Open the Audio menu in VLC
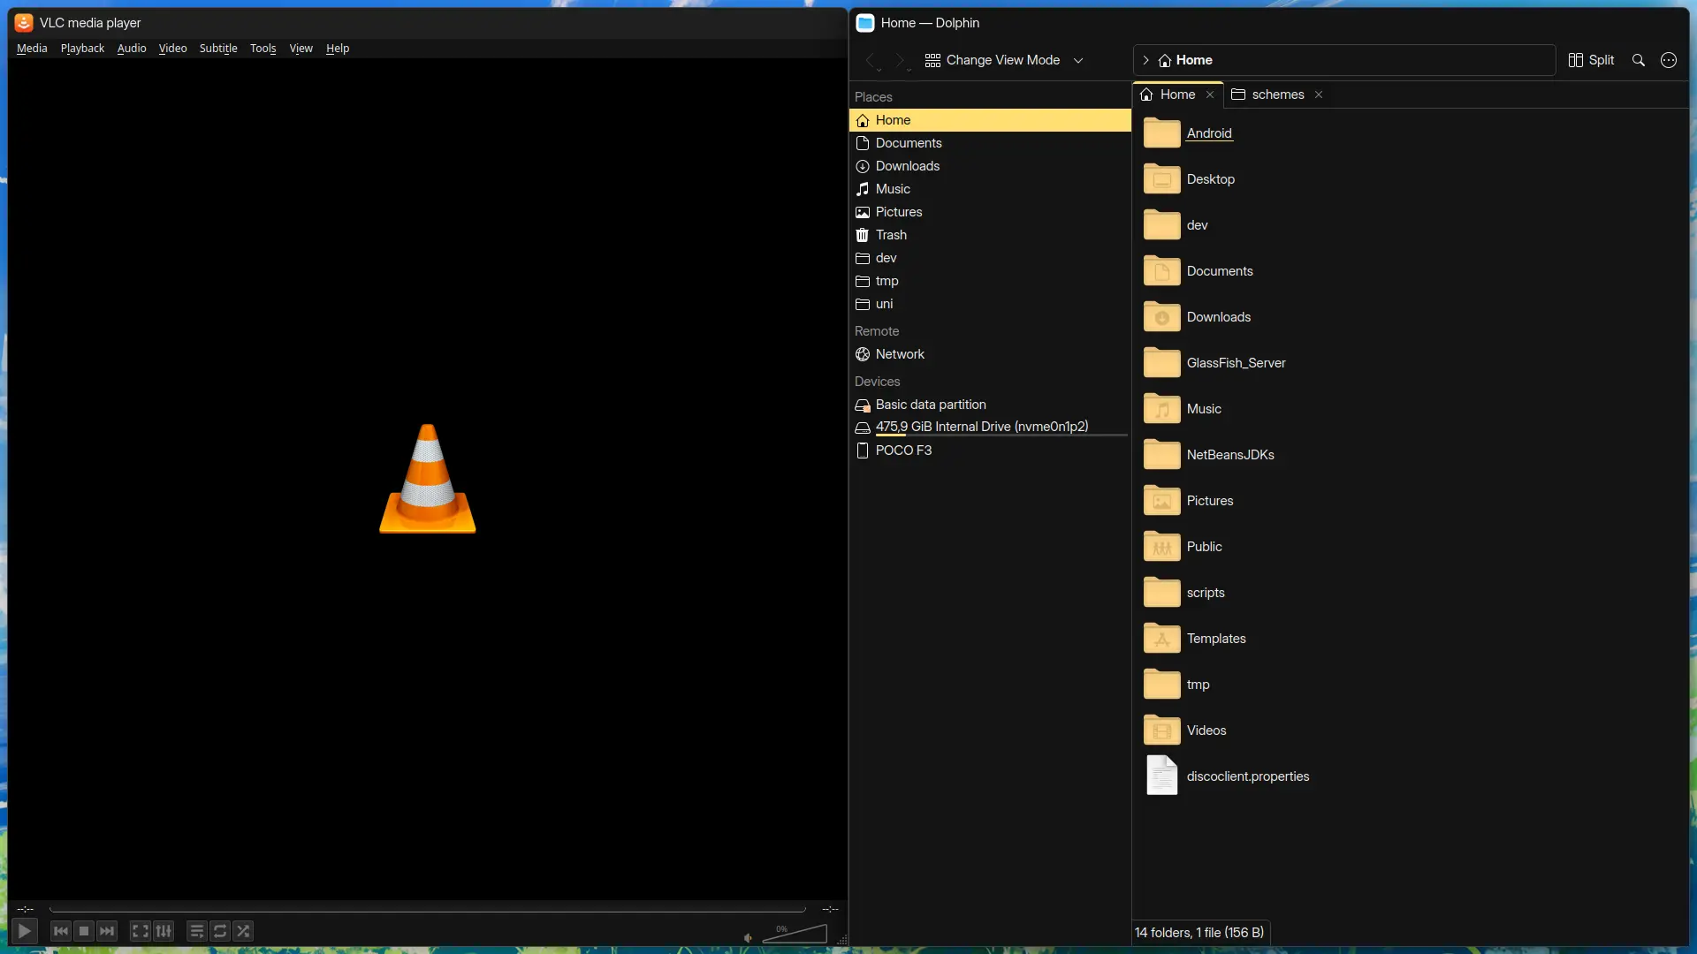 (132, 49)
